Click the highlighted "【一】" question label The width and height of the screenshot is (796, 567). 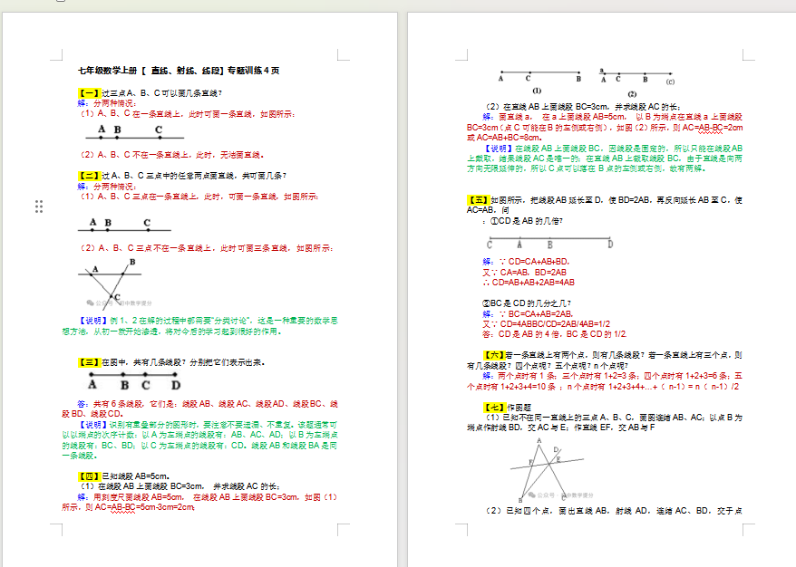[90, 92]
